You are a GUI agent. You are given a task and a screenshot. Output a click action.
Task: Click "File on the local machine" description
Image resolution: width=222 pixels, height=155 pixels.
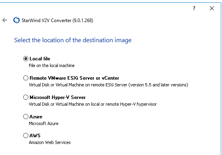point(52,65)
